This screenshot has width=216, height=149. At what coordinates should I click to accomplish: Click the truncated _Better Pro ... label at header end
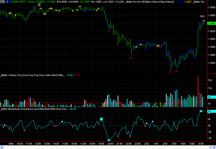[200, 2]
